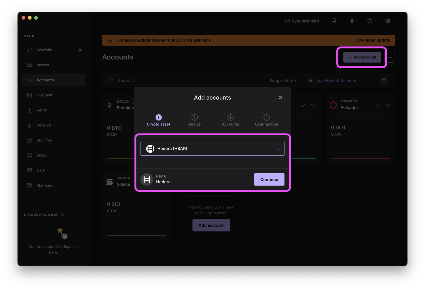Star the Polkadot account
This screenshot has width=425, height=289.
tap(388, 105)
